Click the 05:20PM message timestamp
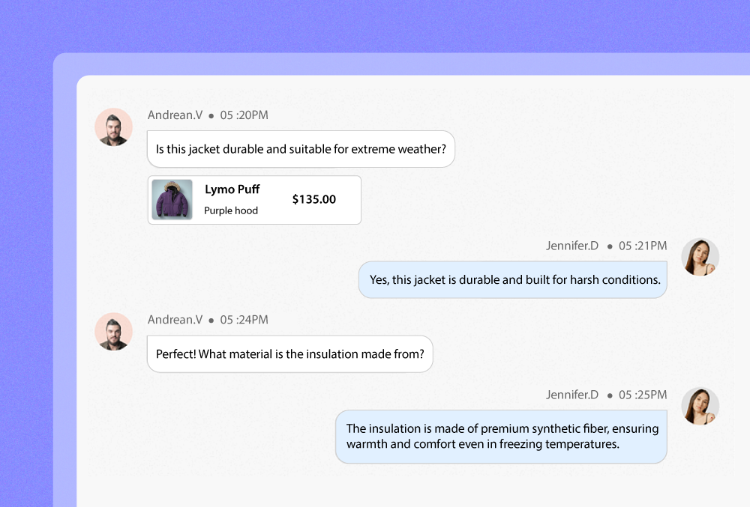The image size is (750, 507). 244,115
